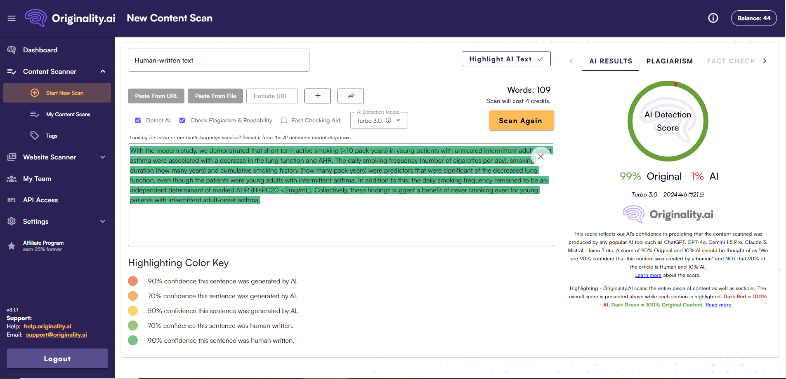Image resolution: width=786 pixels, height=379 pixels.
Task: Open My Content Scans from sidebar
Action: pos(68,114)
